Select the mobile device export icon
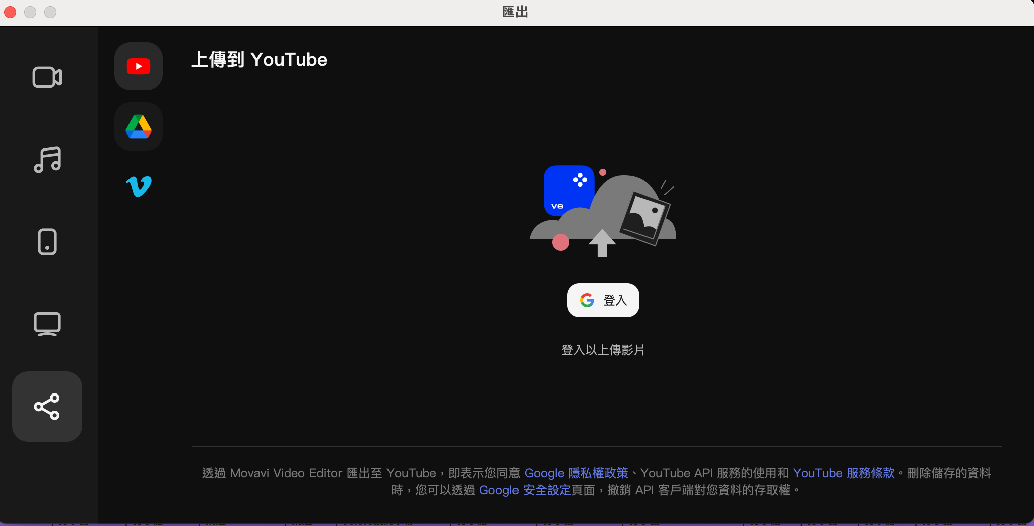The image size is (1034, 526). (47, 242)
